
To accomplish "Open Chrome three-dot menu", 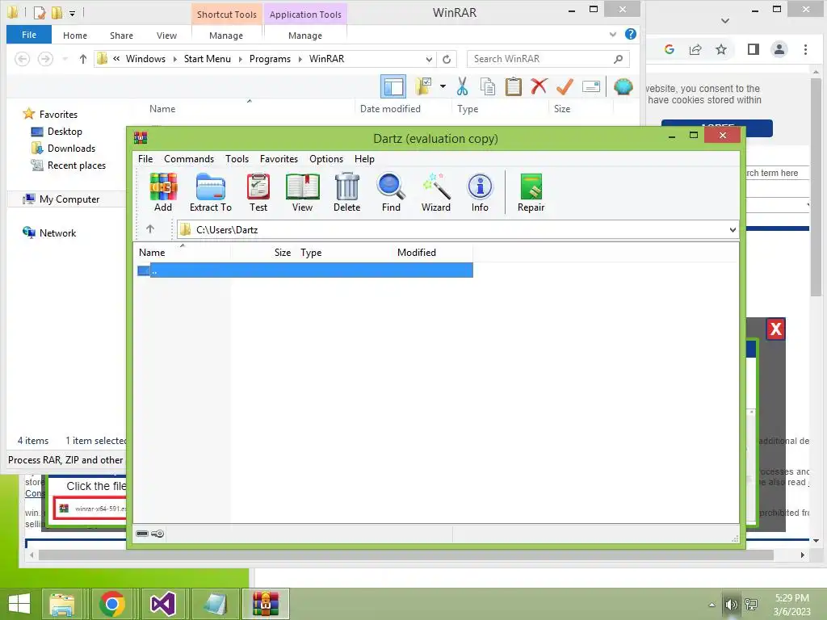I will pos(805,49).
